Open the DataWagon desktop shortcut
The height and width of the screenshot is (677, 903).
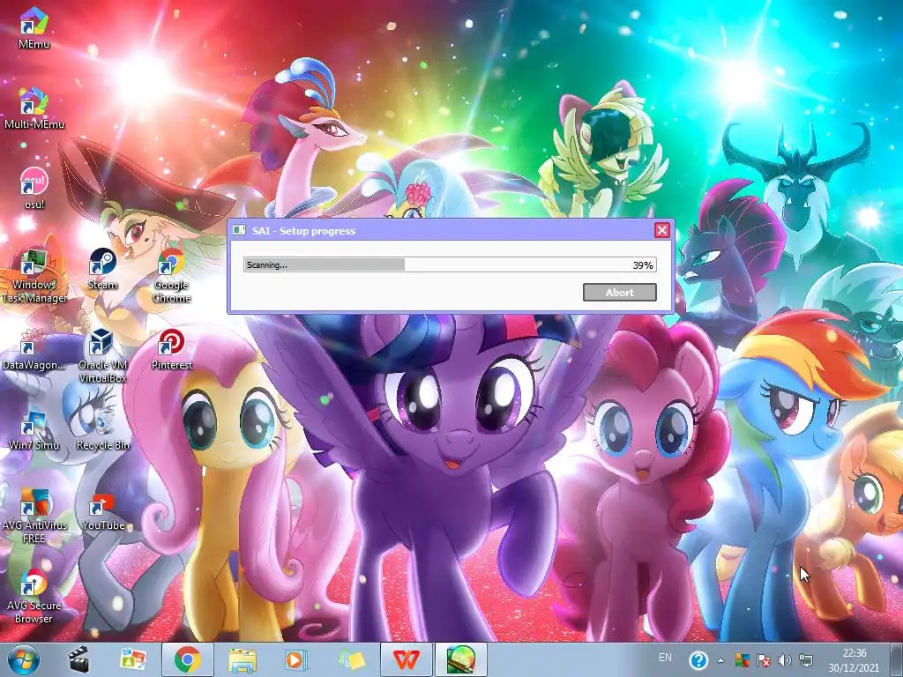click(x=34, y=349)
